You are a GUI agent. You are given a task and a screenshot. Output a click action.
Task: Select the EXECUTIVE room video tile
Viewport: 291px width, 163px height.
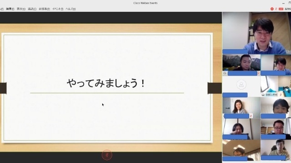point(276,86)
